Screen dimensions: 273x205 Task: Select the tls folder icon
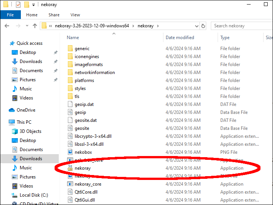[x=70, y=96]
